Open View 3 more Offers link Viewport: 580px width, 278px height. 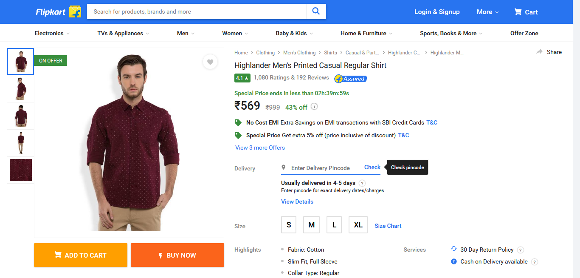260,148
